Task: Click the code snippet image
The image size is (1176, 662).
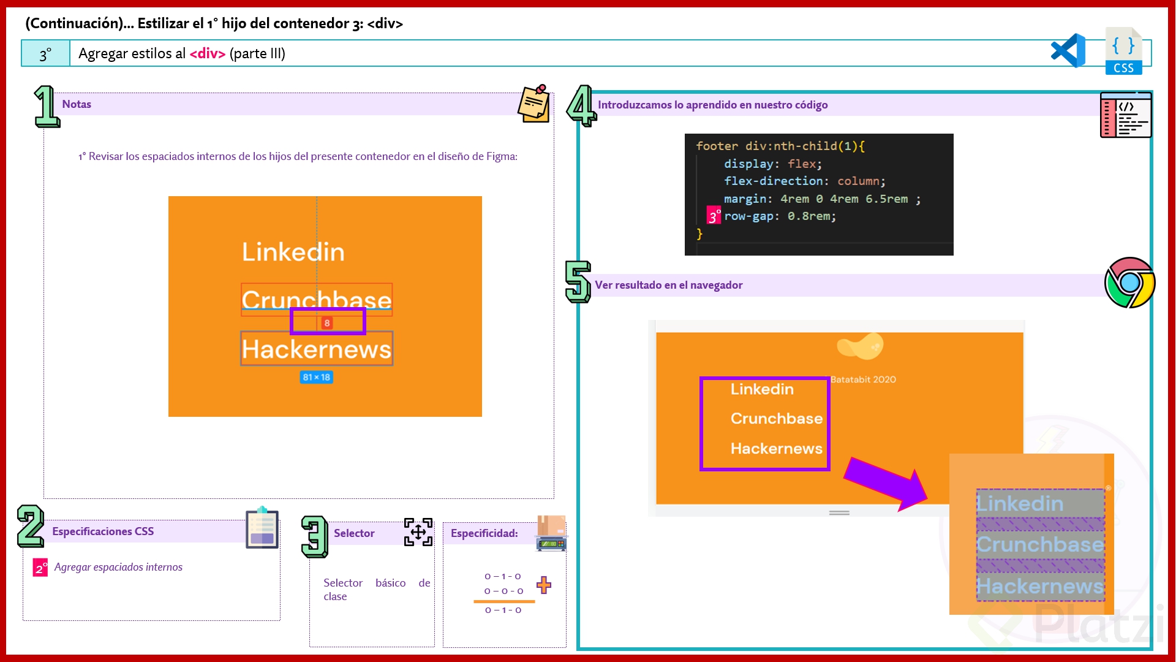Action: [819, 194]
